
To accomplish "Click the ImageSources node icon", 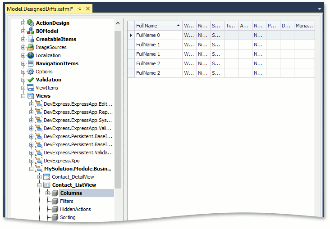I will 31,47.
